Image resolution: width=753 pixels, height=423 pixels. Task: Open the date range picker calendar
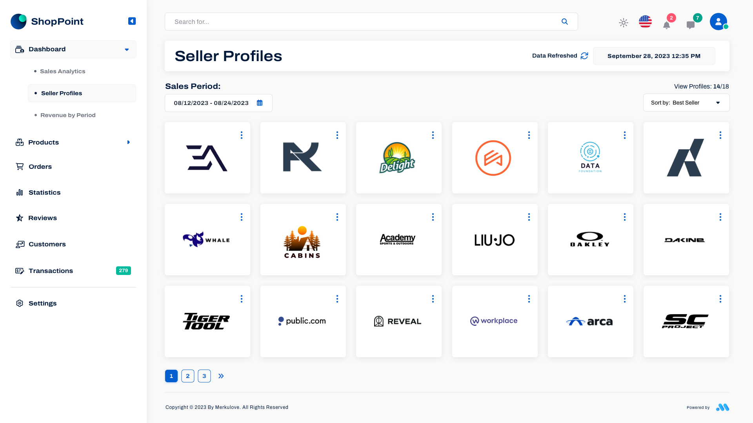[x=259, y=103]
